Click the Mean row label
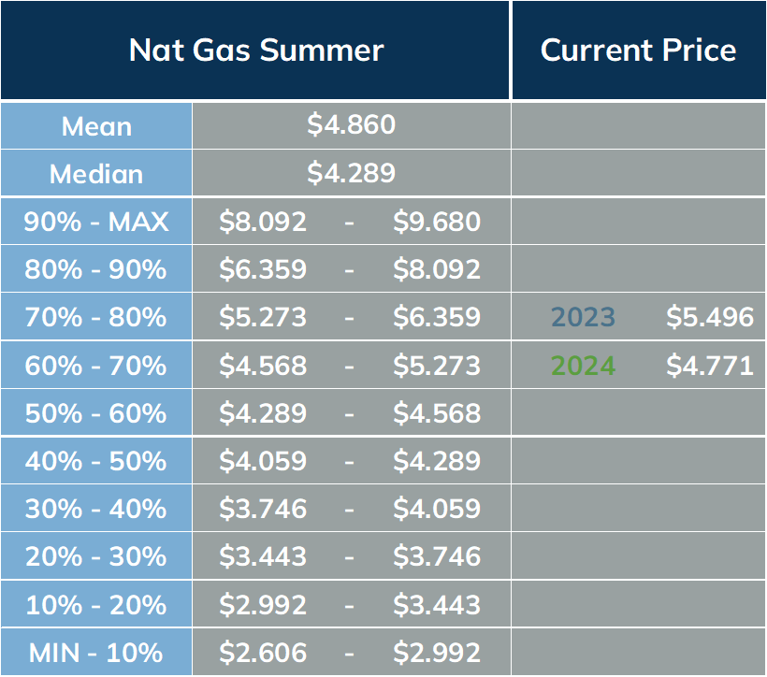 (96, 126)
